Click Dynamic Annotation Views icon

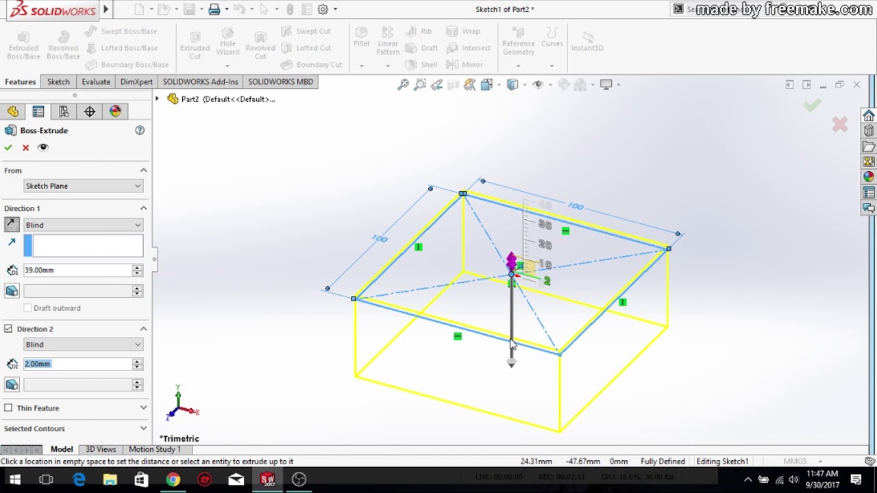pos(469,85)
